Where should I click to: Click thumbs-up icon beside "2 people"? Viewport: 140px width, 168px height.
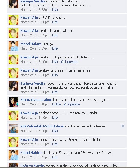pos(65,104)
